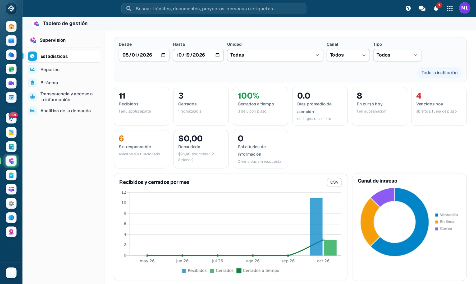Click the Toda la institución button
The width and height of the screenshot is (476, 284).
click(x=439, y=73)
